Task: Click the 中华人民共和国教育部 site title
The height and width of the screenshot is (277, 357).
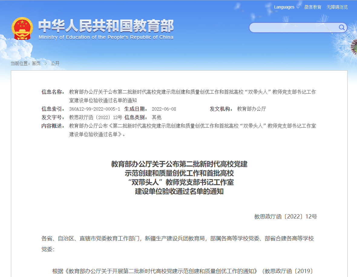Action: tap(106, 26)
